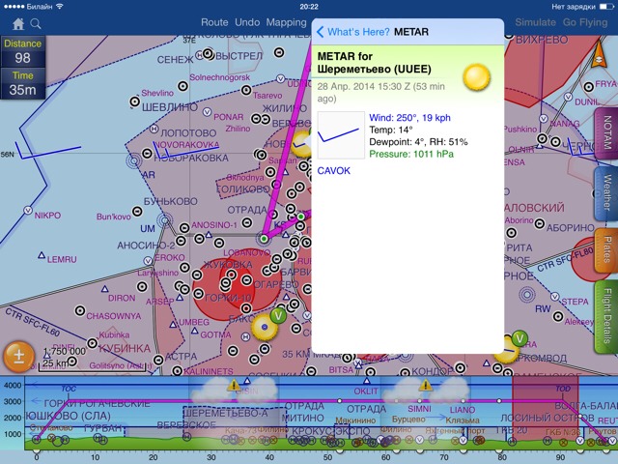This screenshot has width=618, height=464.
Task: Start Go Flying mode
Action: click(x=586, y=22)
